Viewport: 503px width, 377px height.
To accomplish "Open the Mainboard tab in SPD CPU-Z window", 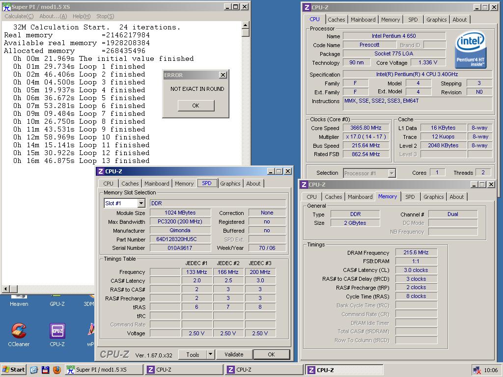I will [x=157, y=184].
